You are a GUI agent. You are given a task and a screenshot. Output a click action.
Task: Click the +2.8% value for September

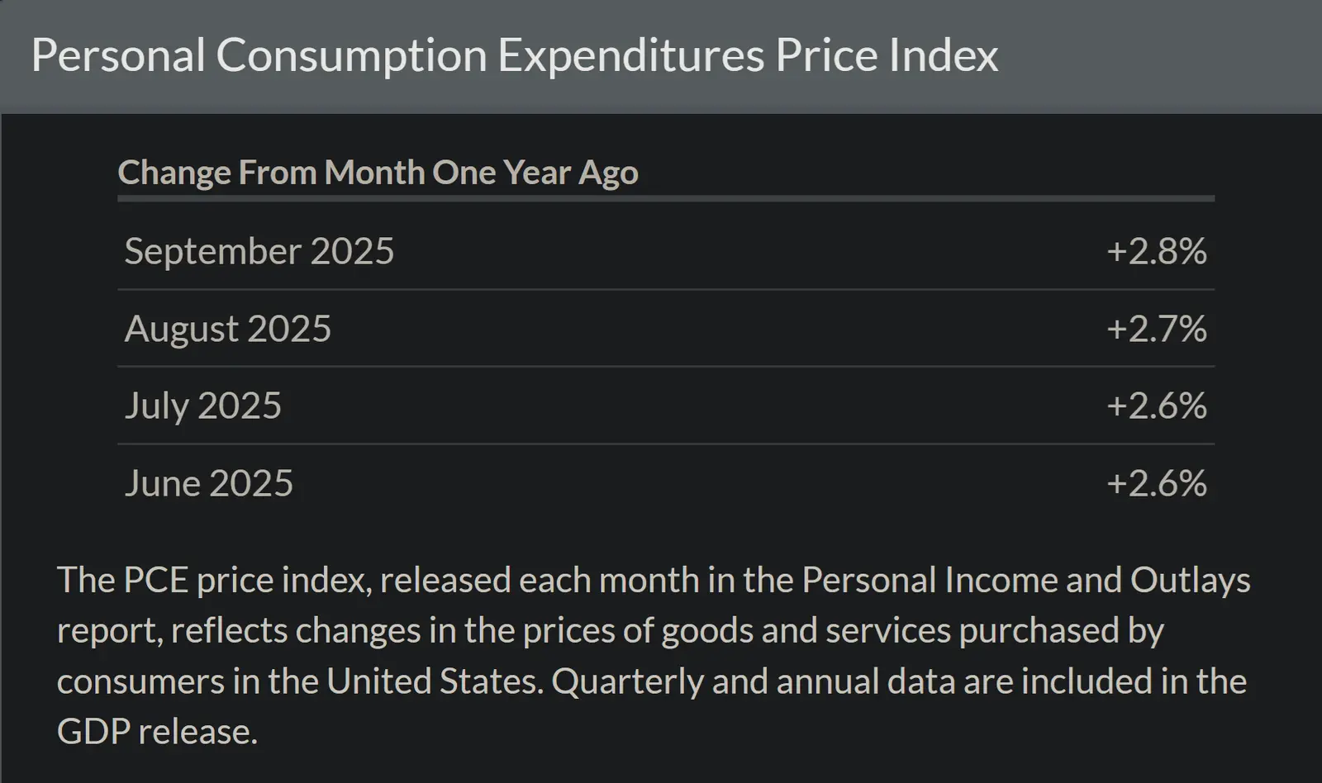(1156, 251)
